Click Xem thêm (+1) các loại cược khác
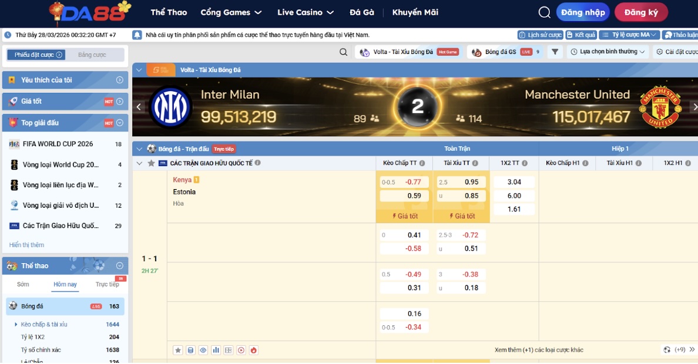The width and height of the screenshot is (698, 364). click(x=539, y=350)
